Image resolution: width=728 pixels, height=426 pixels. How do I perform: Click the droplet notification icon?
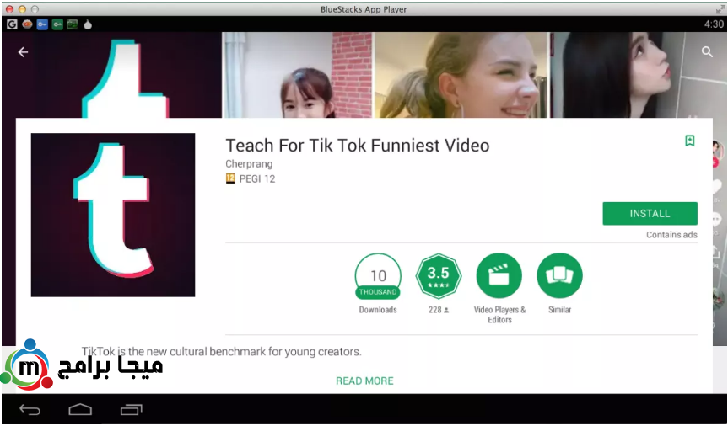(x=88, y=24)
